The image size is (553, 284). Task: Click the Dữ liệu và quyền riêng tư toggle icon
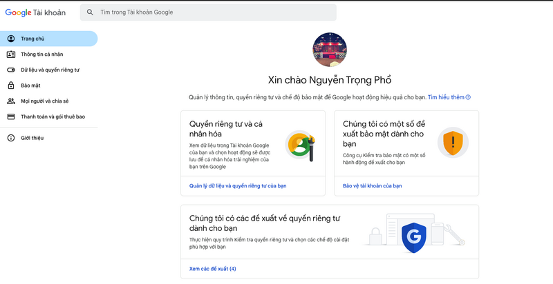pyautogui.click(x=10, y=70)
